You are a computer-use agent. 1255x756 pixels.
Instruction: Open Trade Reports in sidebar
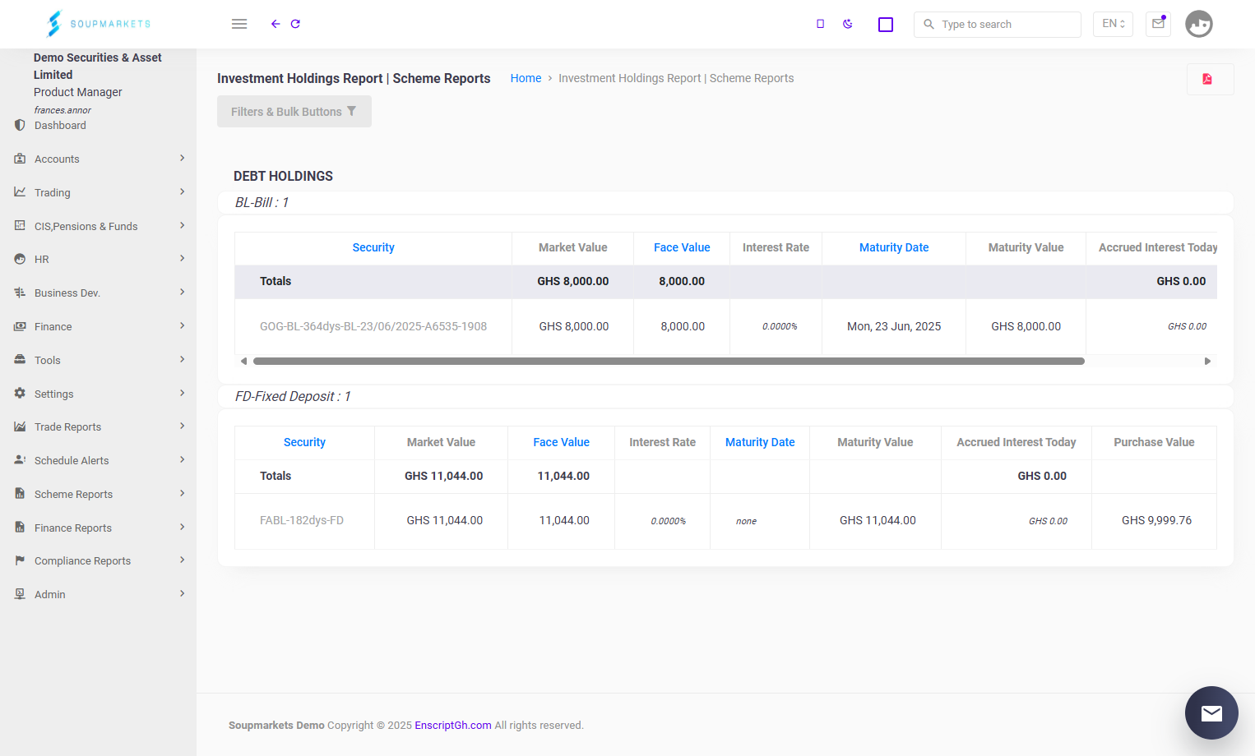99,426
